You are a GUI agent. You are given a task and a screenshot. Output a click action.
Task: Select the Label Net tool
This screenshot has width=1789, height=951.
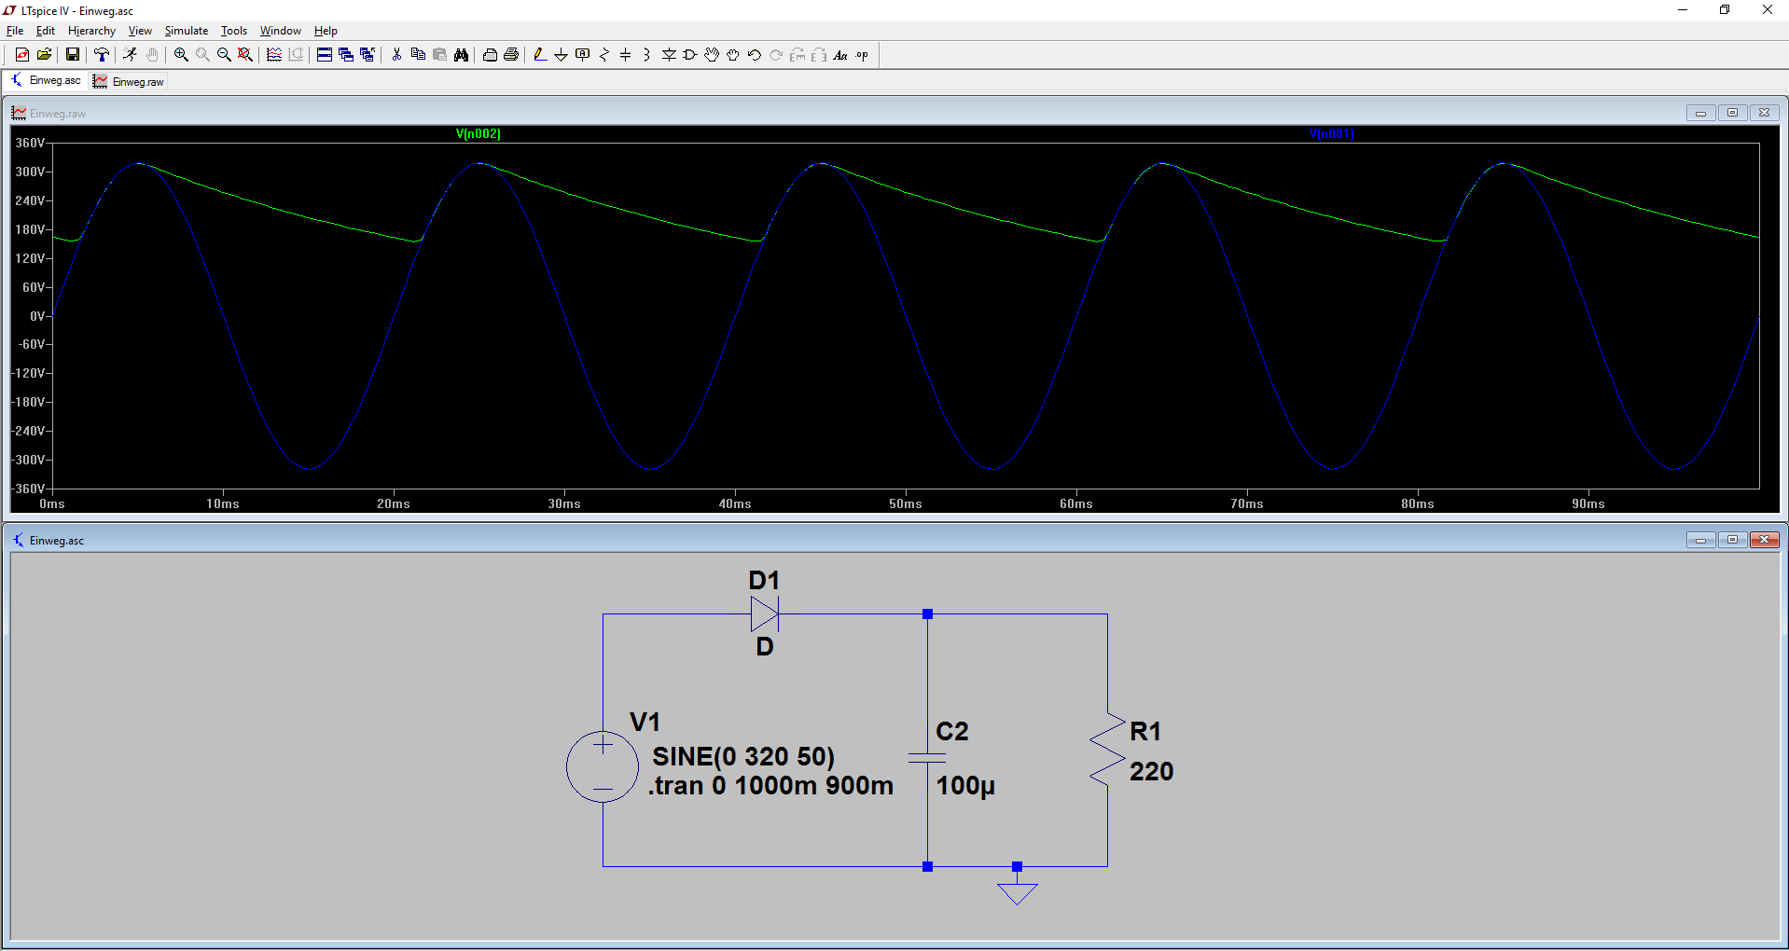582,55
